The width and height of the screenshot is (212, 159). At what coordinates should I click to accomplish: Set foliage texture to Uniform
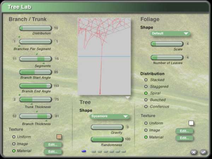146,123
